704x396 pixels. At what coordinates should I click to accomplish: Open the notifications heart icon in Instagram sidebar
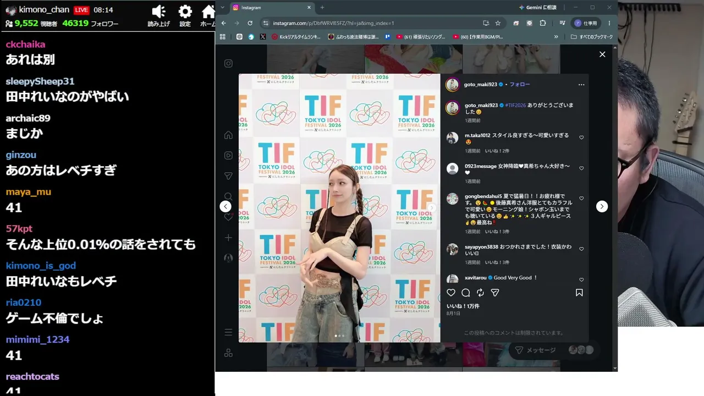pos(228,217)
